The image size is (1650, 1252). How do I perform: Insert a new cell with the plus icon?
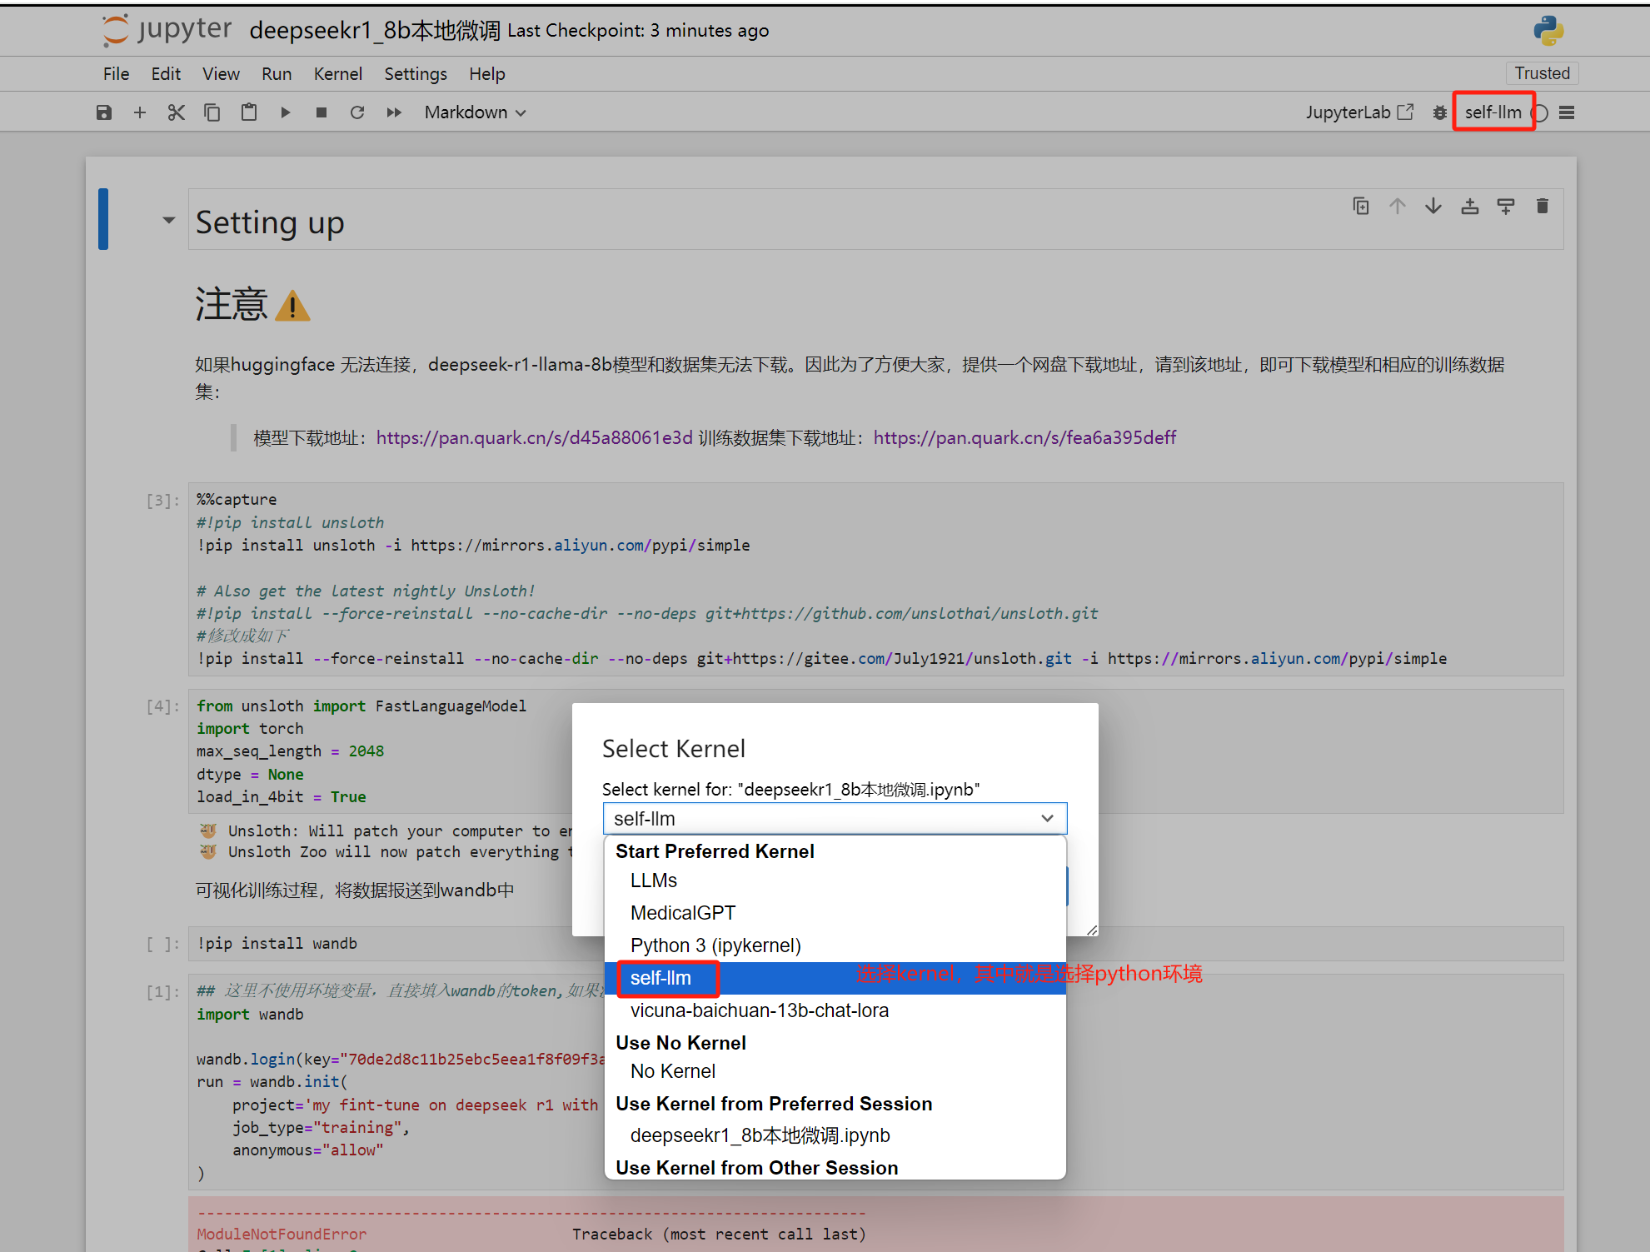pyautogui.click(x=140, y=112)
